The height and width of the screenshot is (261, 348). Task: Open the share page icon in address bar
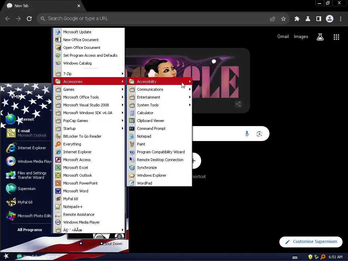(273, 19)
